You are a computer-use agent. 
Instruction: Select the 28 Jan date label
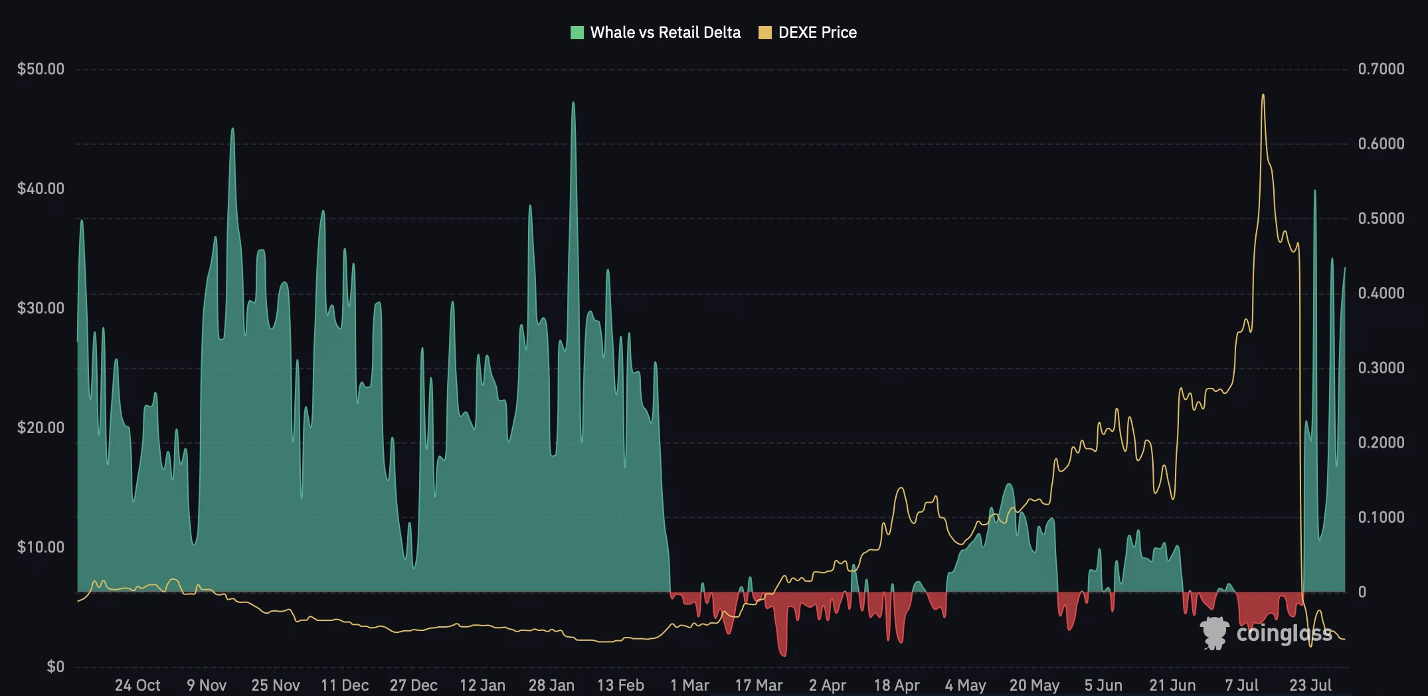pyautogui.click(x=551, y=685)
